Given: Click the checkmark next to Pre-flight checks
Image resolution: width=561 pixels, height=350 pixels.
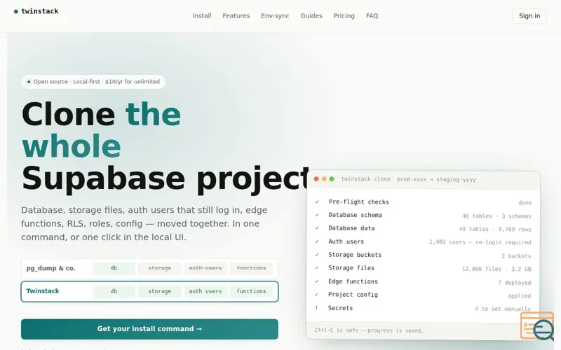Looking at the screenshot, I should point(317,202).
